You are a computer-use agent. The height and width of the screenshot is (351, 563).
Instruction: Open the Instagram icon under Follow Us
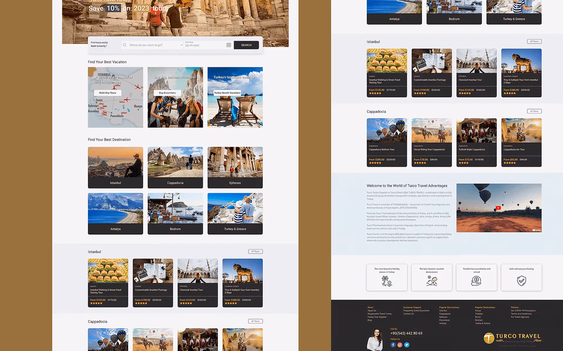(x=400, y=345)
